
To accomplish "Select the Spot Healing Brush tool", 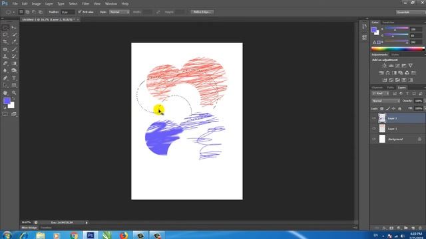I will [5, 49].
